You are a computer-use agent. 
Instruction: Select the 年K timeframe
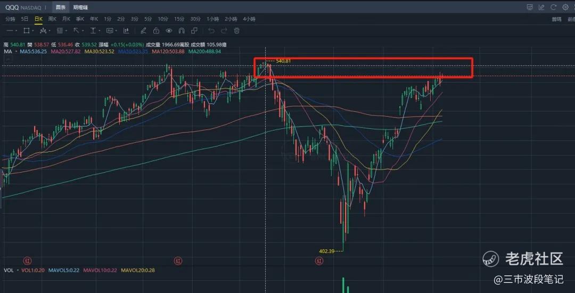click(94, 19)
